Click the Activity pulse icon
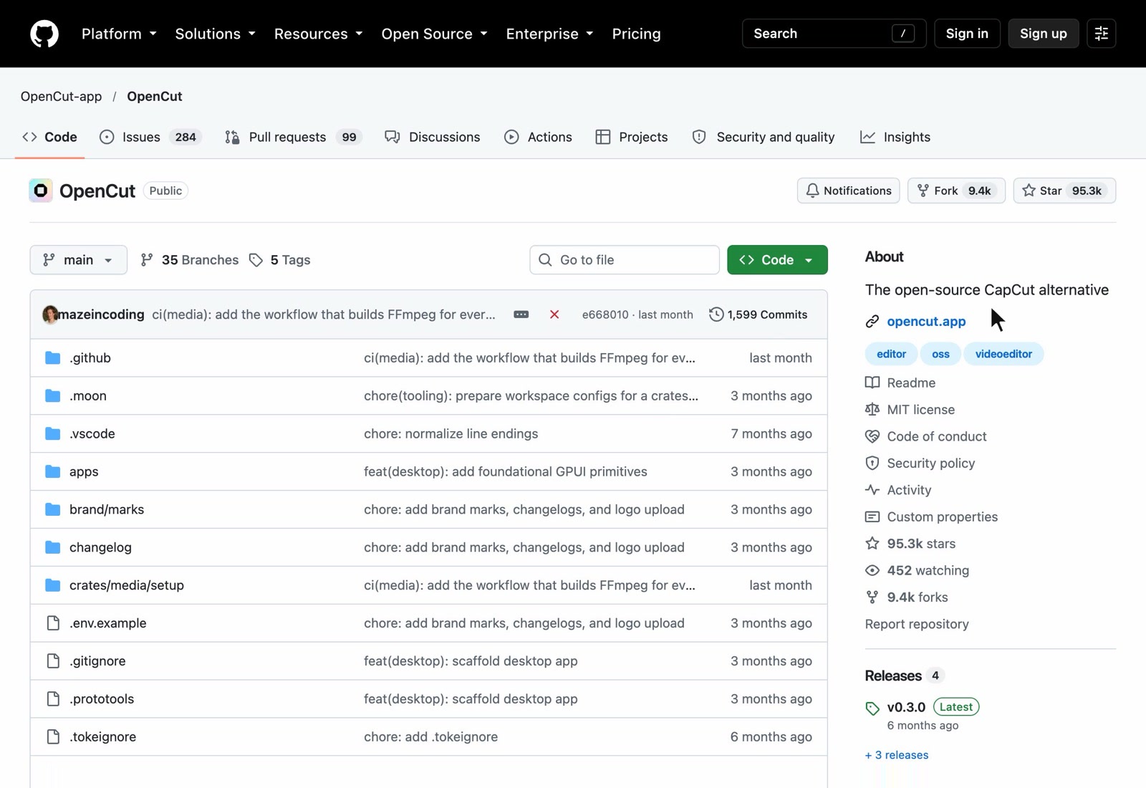The height and width of the screenshot is (788, 1146). (872, 490)
